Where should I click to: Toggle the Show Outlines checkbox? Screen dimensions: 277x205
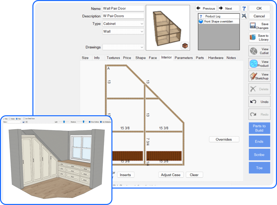click(x=90, y=122)
